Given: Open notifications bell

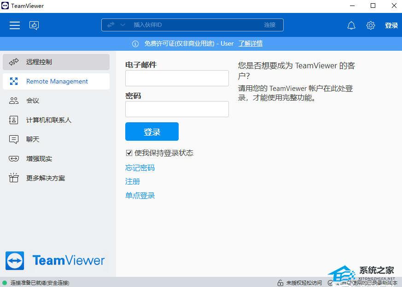Looking at the screenshot, I should [351, 25].
